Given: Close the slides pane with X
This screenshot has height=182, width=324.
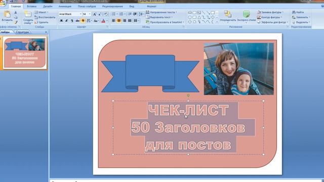Looking at the screenshot, I should (x=46, y=32).
